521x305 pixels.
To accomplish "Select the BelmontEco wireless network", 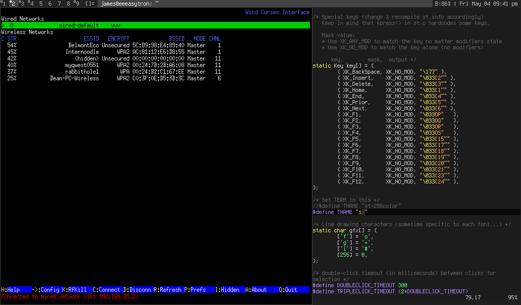I will pos(84,45).
